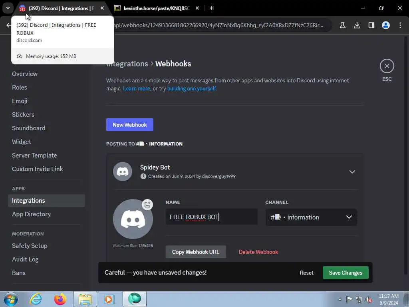Close the Discord Integrations tab
The width and height of the screenshot is (409, 307).
coord(102,8)
